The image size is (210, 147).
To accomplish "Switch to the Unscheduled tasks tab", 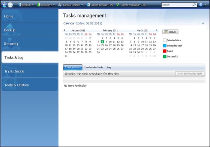I will coord(94,67).
